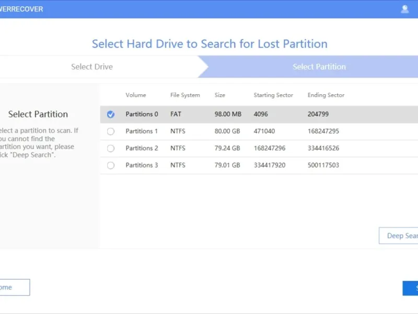Viewport: 418px width, 314px height.
Task: Click the File System column header
Action: 185,95
